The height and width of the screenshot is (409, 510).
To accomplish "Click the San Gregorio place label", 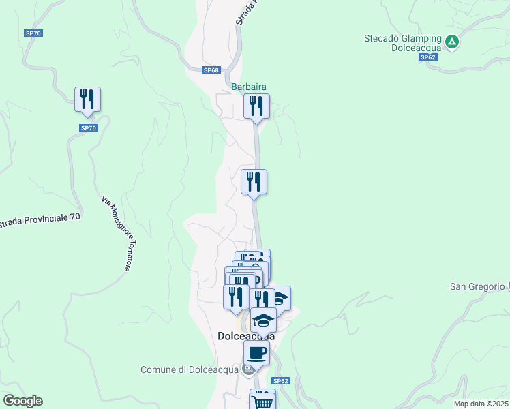I will [x=477, y=286].
